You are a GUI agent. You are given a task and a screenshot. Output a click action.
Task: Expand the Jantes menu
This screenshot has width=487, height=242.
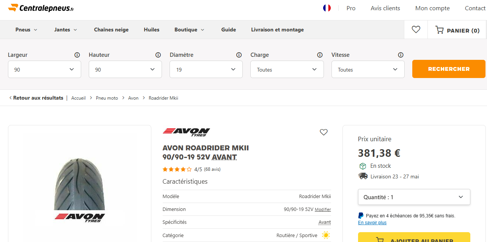coord(66,30)
